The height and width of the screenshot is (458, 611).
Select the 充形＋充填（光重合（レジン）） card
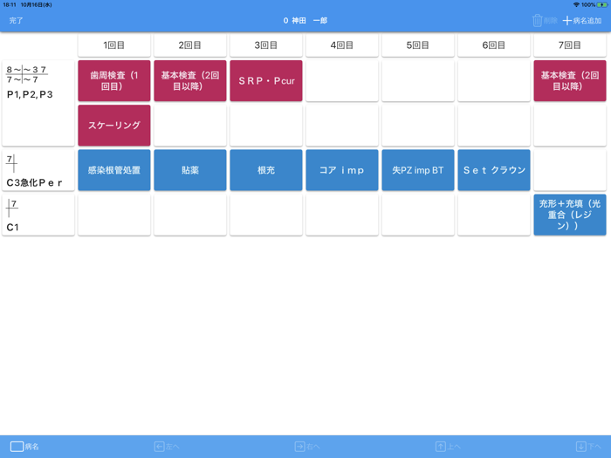click(x=570, y=215)
